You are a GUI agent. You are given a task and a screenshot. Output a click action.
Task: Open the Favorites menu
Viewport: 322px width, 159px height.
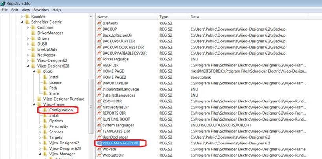[x=41, y=10]
